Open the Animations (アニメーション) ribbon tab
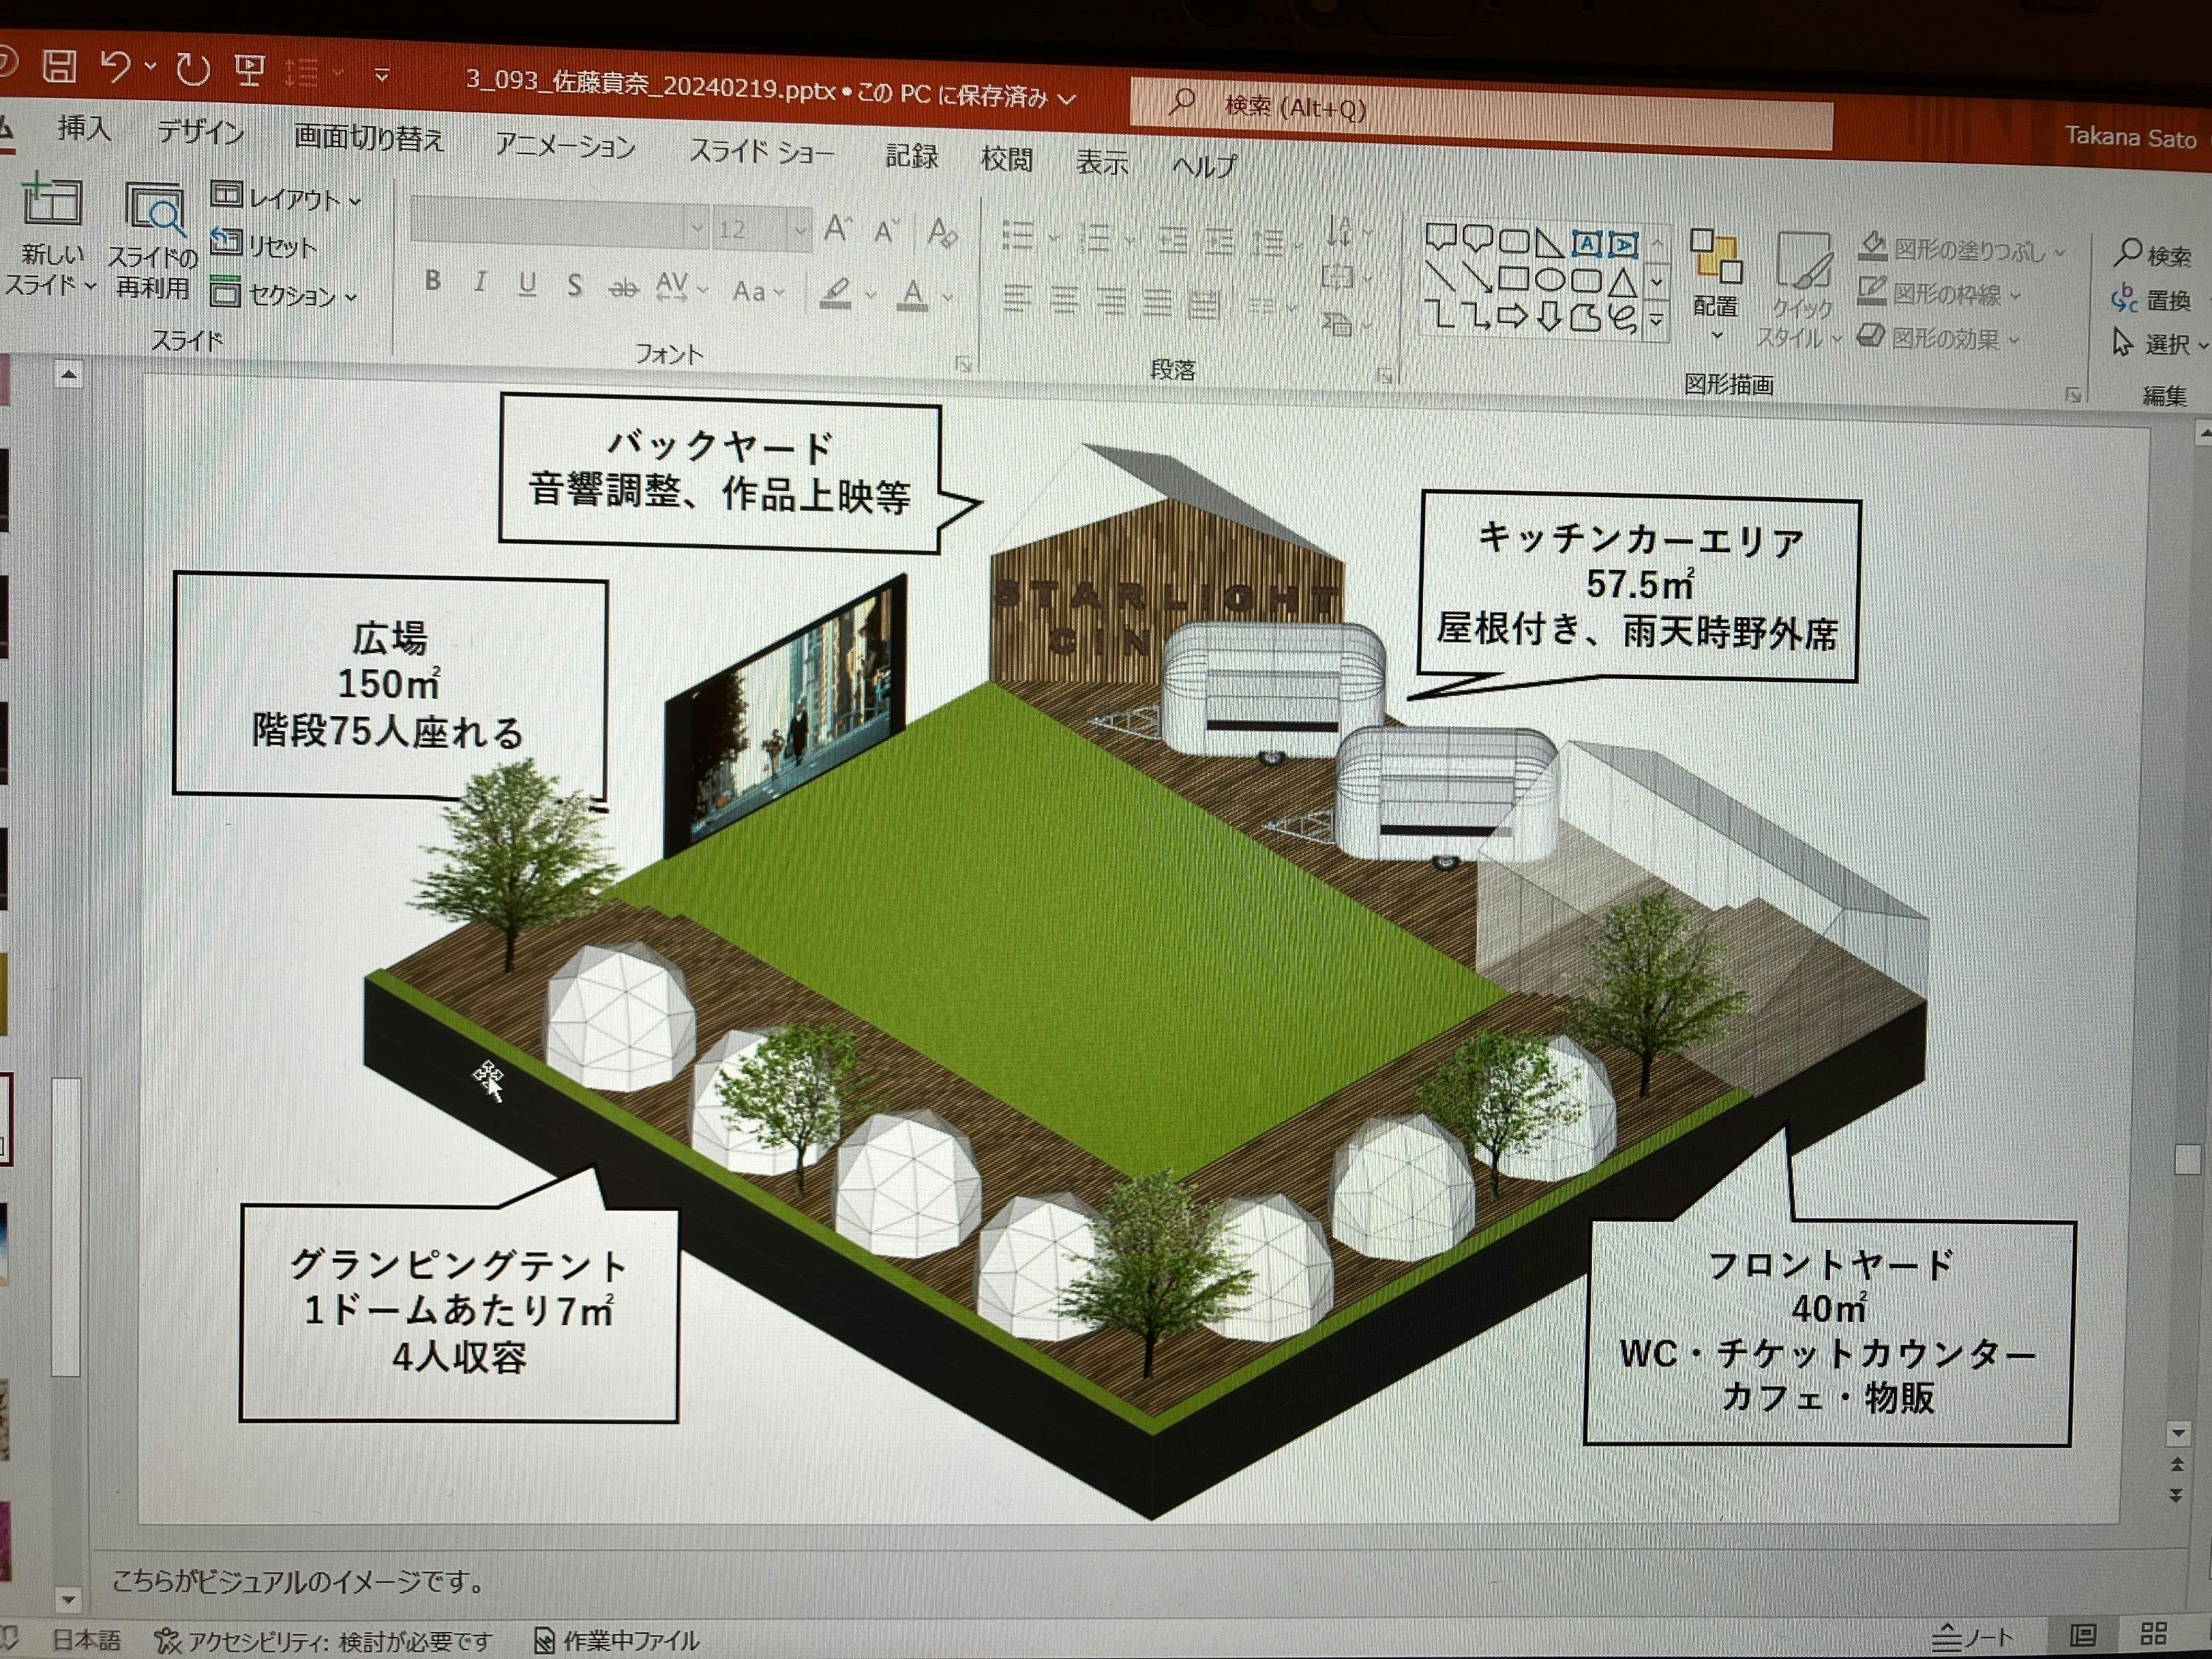Viewport: 2212px width, 1659px height. [x=565, y=147]
